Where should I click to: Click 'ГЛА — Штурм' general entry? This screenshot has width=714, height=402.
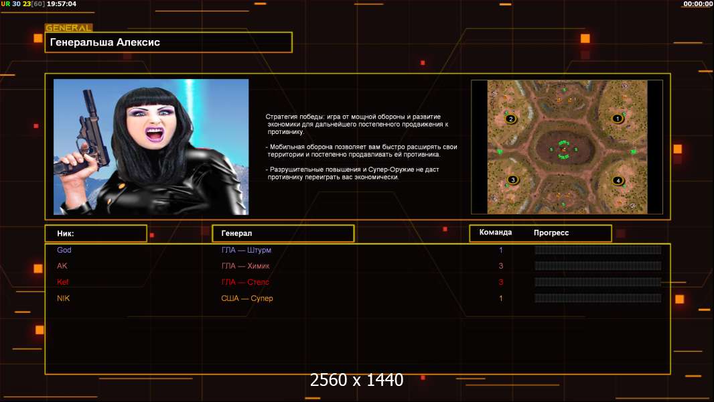point(246,250)
